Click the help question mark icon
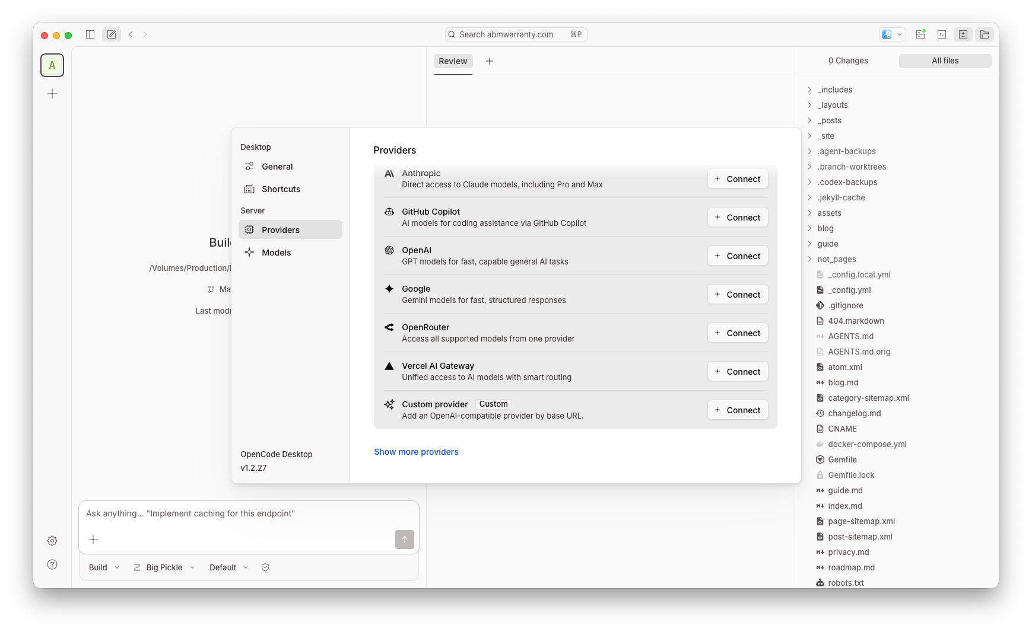 pos(52,564)
